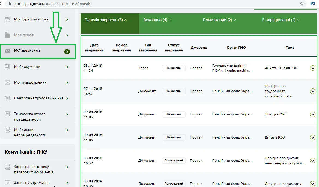Click the Статус звернення column header

tap(174, 48)
